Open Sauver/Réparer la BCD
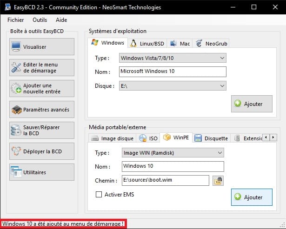Screen dimensions: 286x229 [42, 130]
